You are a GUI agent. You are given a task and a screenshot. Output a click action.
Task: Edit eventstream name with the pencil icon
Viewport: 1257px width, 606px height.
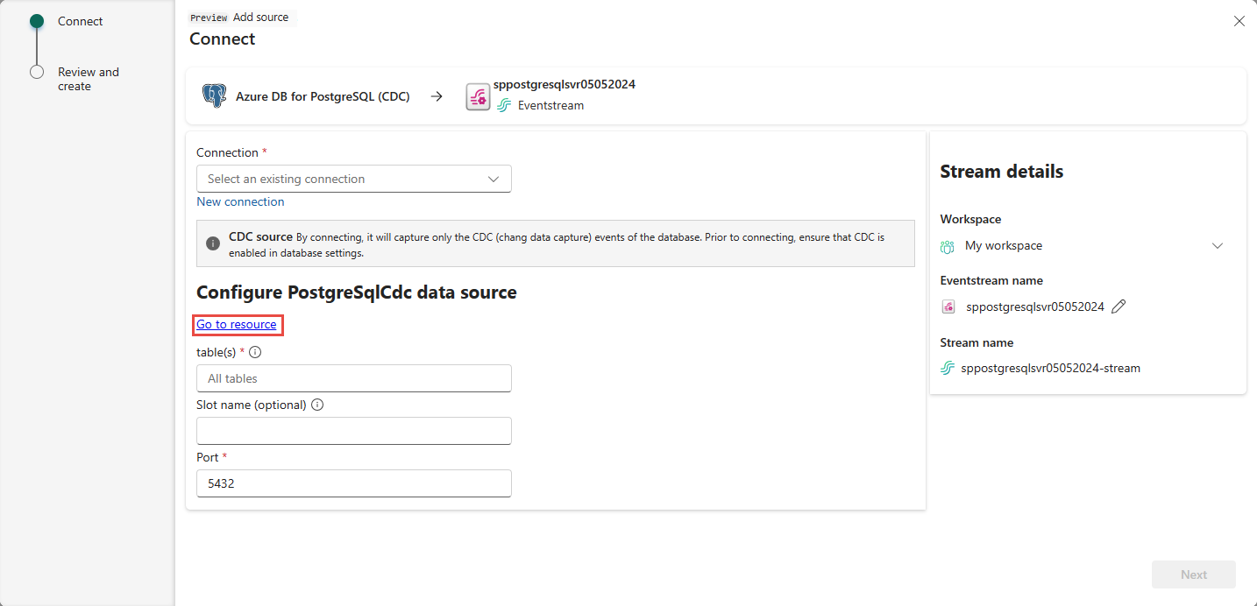coord(1119,307)
